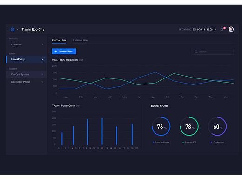Click Past 7-days' Production heading
The width and height of the screenshot is (242, 181).
point(65,60)
